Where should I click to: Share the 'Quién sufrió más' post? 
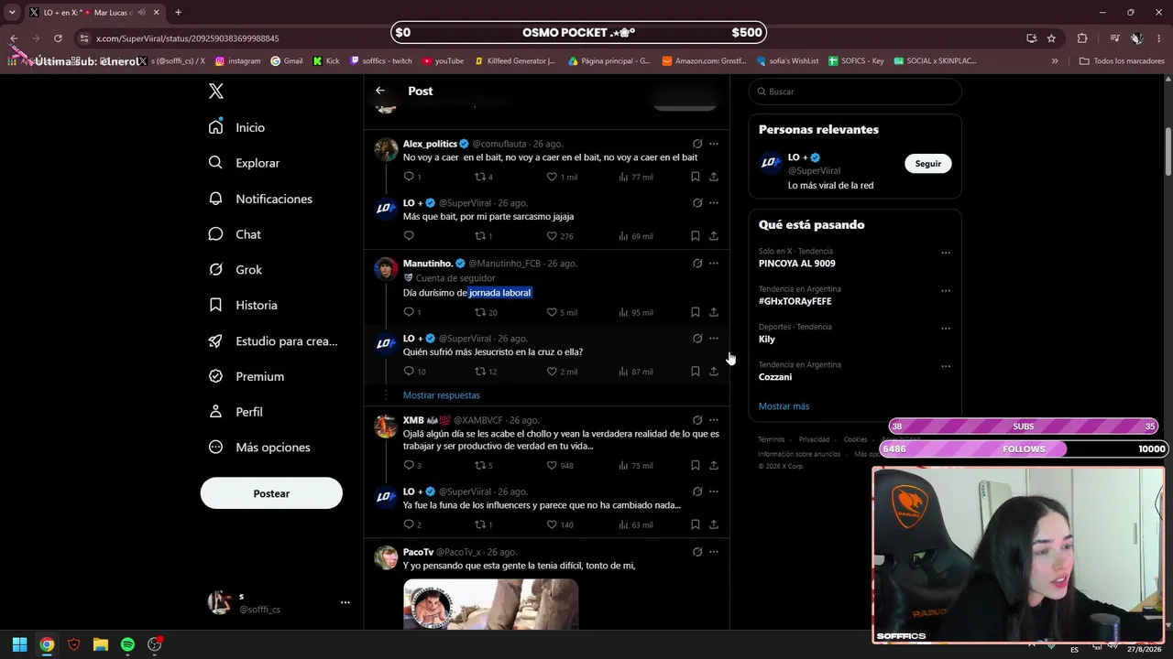coord(714,372)
